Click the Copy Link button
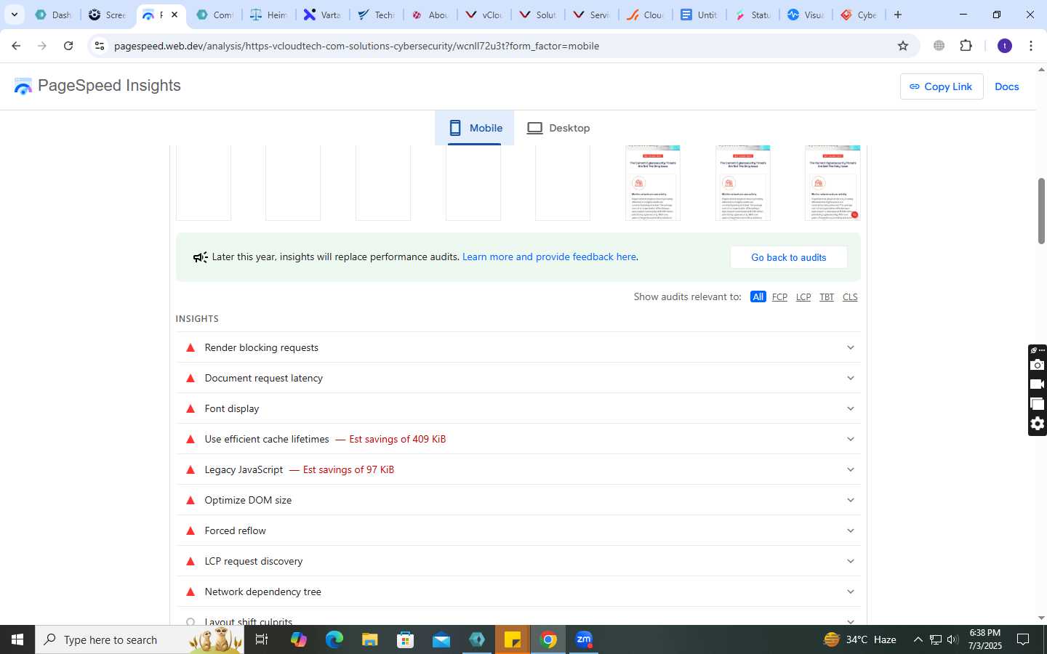The height and width of the screenshot is (654, 1047). [x=942, y=86]
